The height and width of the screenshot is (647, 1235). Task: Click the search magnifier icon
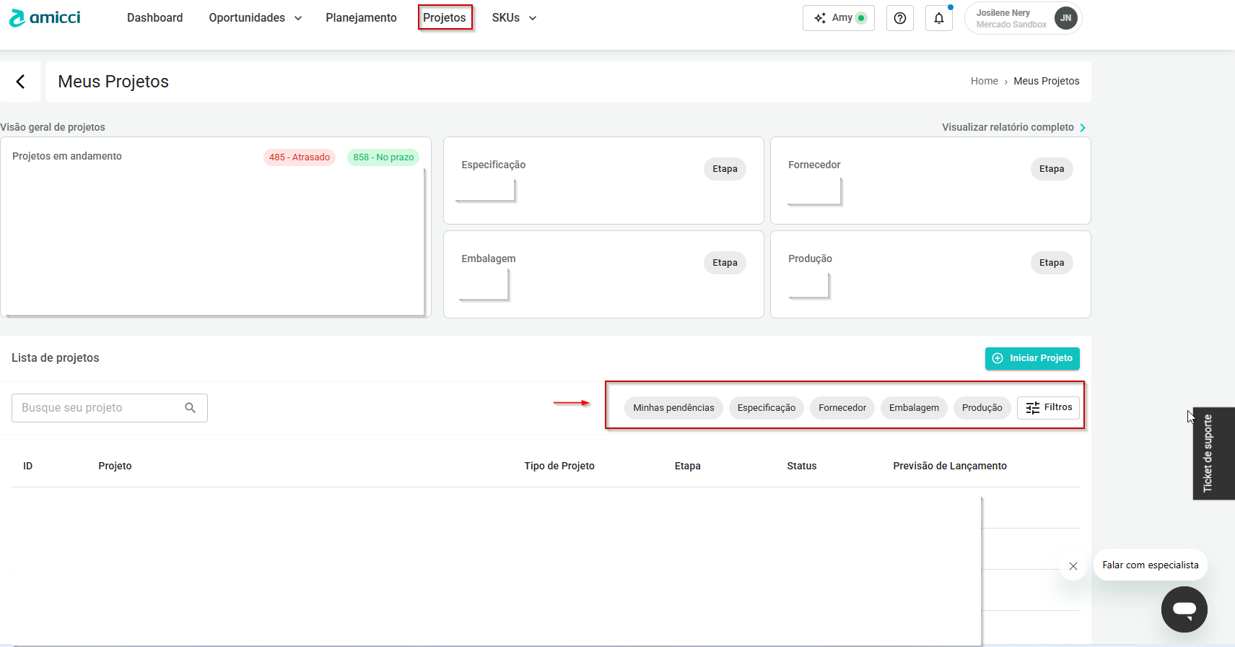pos(191,408)
